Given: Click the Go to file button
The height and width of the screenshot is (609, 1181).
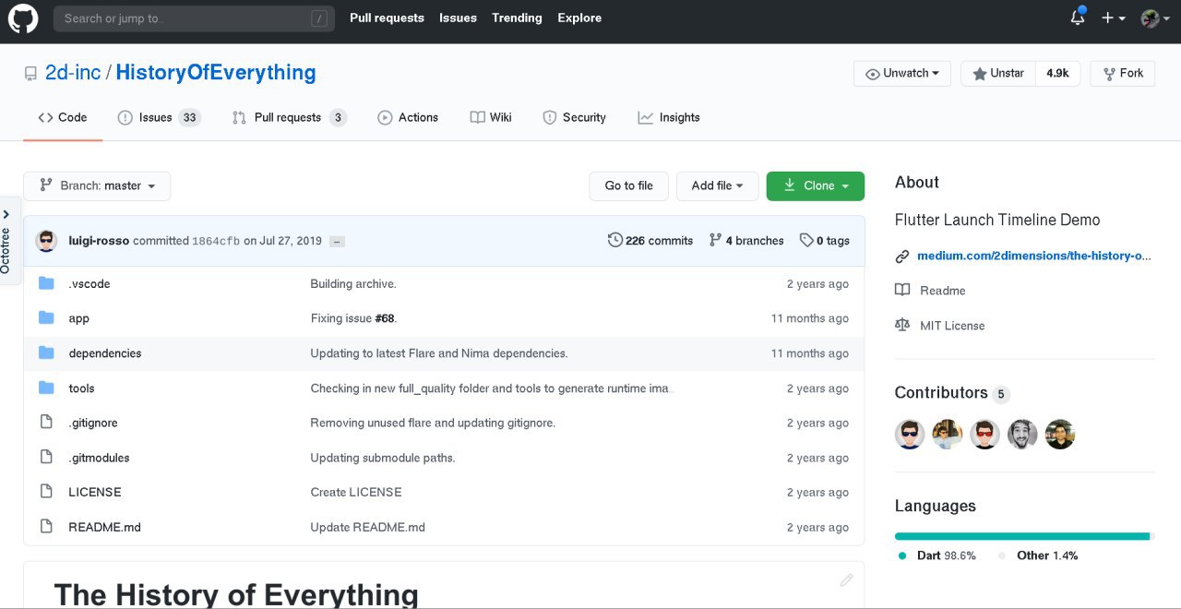Looking at the screenshot, I should [x=628, y=185].
